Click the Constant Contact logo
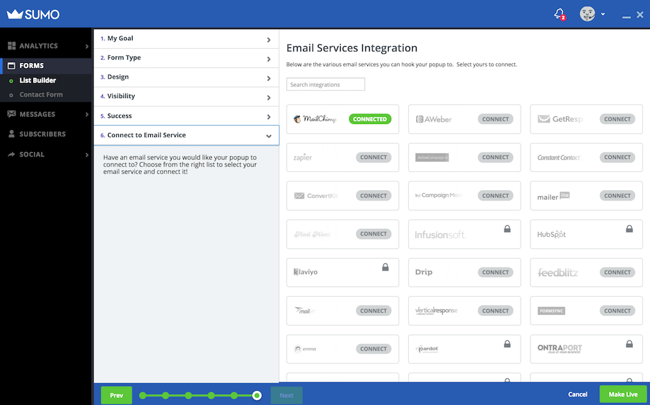650x405 pixels. pyautogui.click(x=560, y=157)
